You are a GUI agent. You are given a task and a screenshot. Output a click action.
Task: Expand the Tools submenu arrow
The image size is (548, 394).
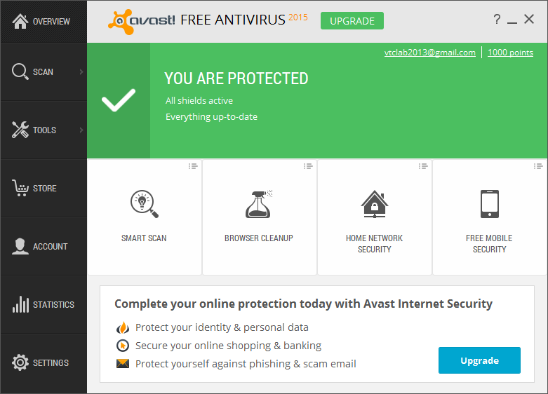(x=81, y=130)
